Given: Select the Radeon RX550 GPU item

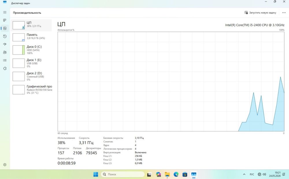Looking at the screenshot, I should coord(31,90).
